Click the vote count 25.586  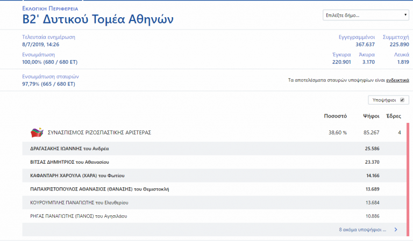point(372,149)
